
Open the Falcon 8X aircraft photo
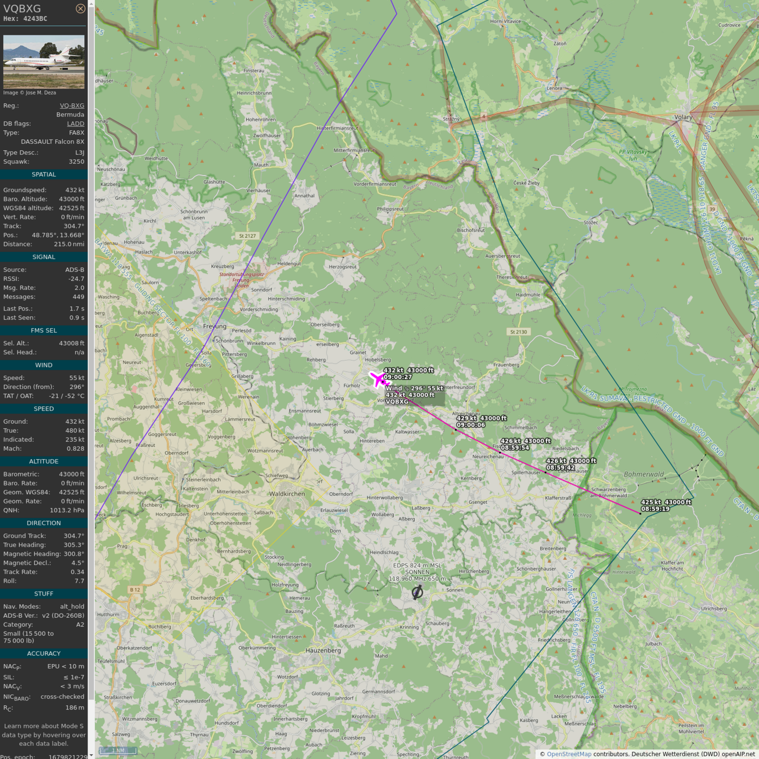click(44, 62)
